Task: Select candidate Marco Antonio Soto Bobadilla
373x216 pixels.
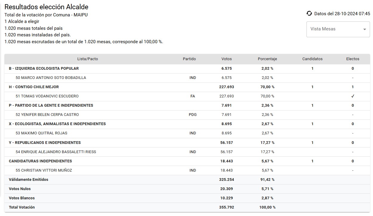Action: click(51, 78)
